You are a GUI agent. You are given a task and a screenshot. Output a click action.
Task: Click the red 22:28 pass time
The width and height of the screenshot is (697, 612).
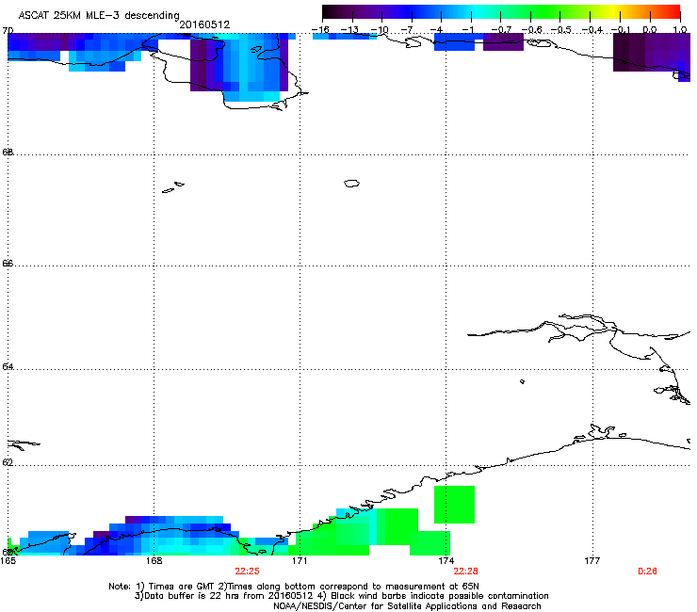pos(466,572)
